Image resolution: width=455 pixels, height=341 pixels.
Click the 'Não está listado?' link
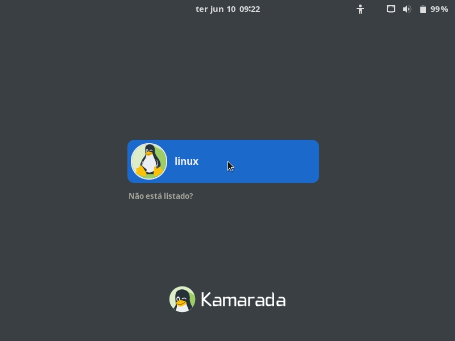coord(161,196)
